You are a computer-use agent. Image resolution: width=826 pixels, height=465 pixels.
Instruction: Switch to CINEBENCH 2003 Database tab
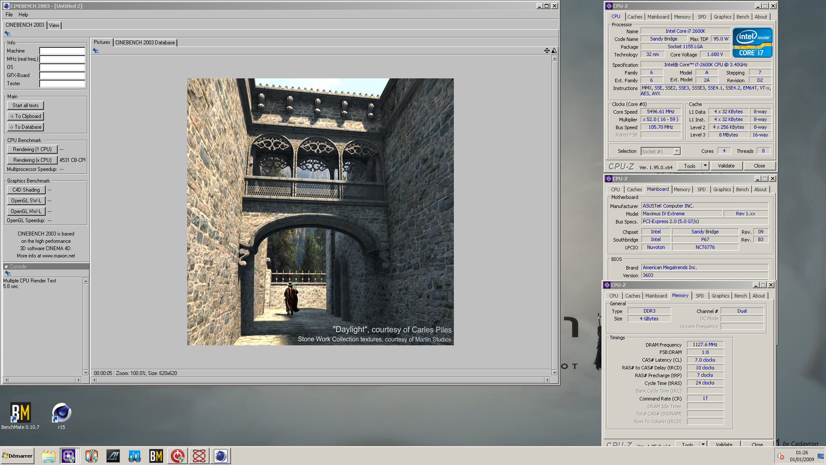tap(145, 43)
